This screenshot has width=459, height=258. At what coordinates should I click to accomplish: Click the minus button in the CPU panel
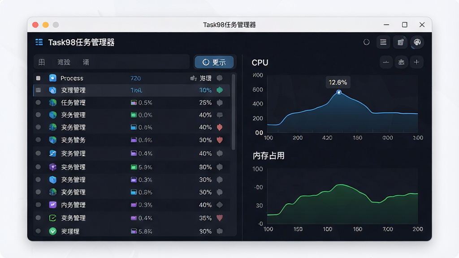pos(386,62)
